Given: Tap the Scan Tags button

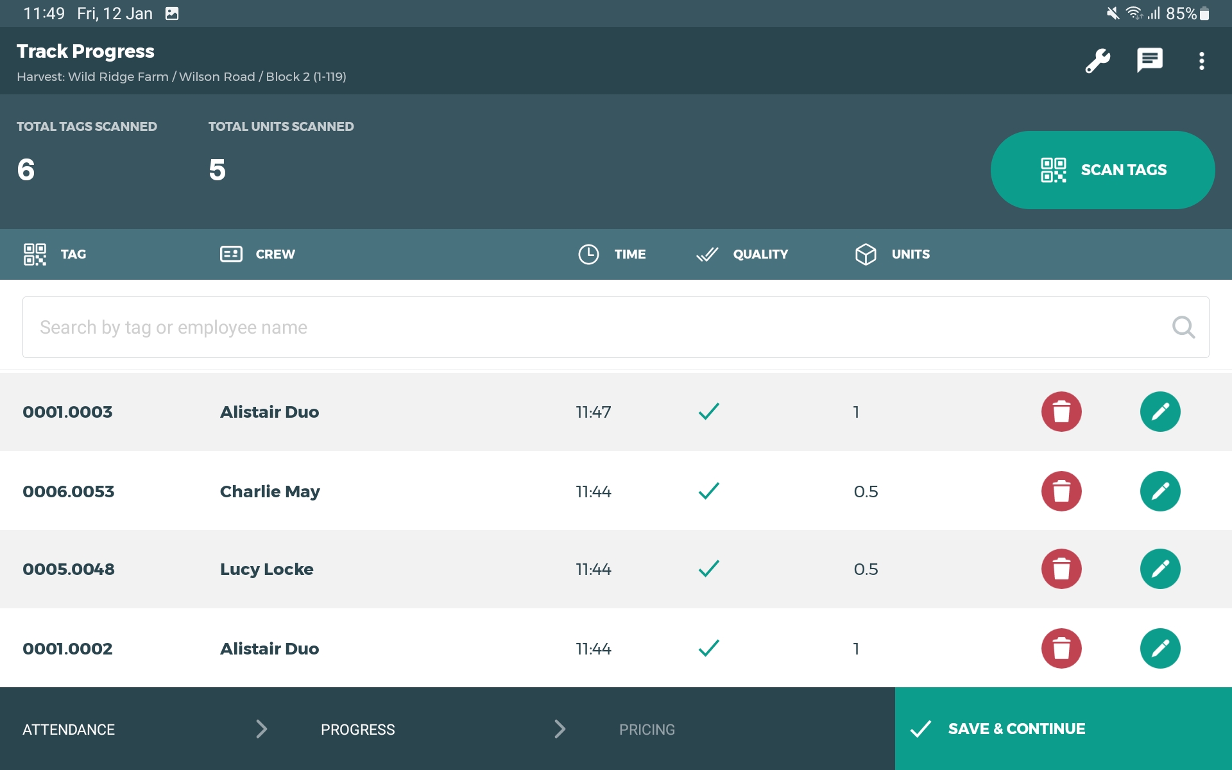Looking at the screenshot, I should (1102, 170).
